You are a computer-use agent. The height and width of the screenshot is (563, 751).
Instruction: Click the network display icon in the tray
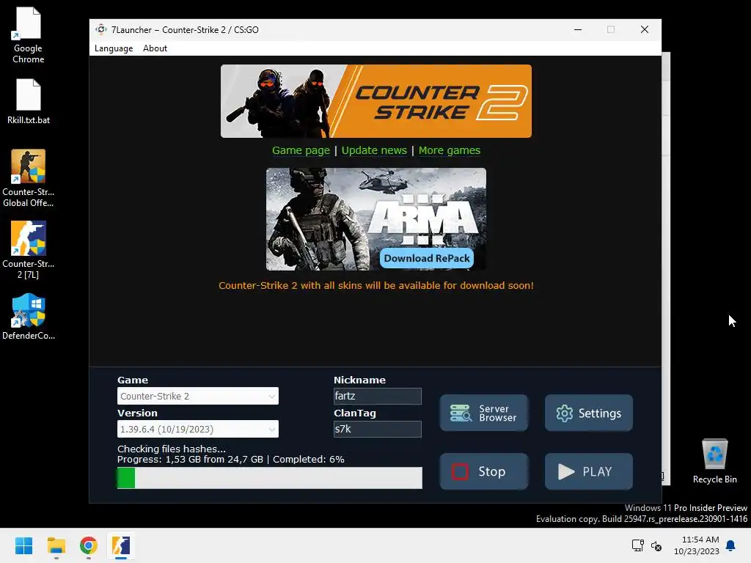(x=637, y=545)
